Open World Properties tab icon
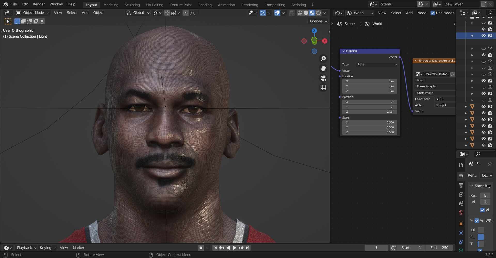 point(461,213)
